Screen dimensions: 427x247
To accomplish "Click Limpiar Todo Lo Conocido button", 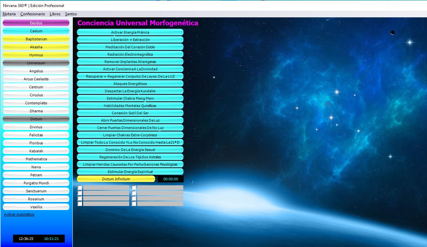I will point(130,142).
